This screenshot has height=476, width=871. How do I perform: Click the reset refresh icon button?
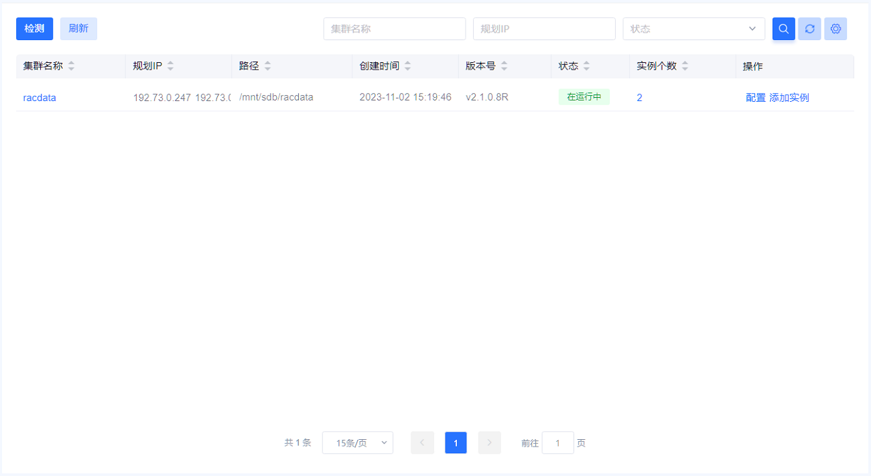809,29
